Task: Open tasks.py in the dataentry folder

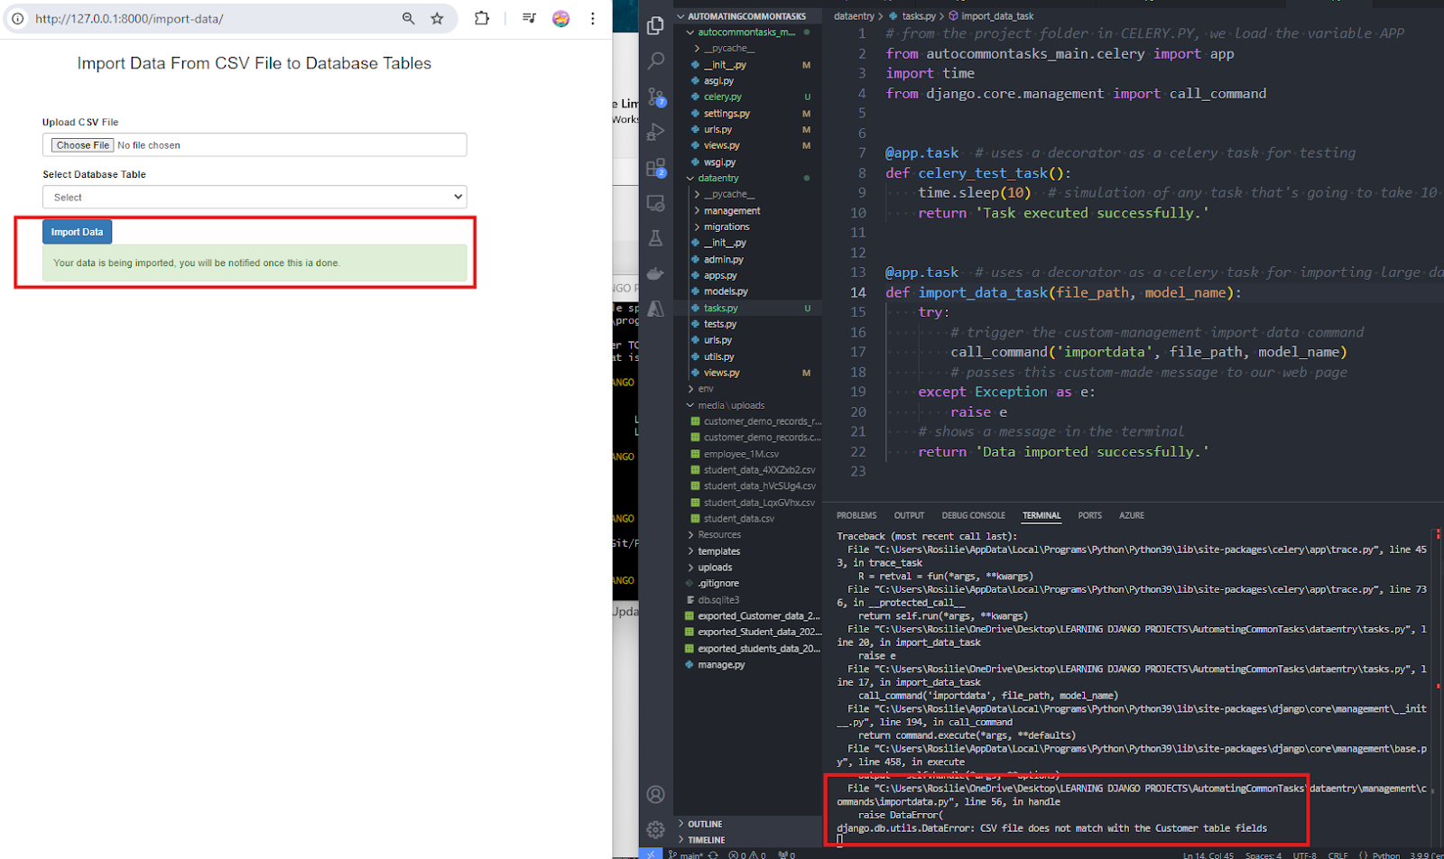Action: (720, 309)
